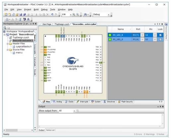Screen dimensions: 171x138
Task: Click the New File toolbar icon
Action: point(10,15)
